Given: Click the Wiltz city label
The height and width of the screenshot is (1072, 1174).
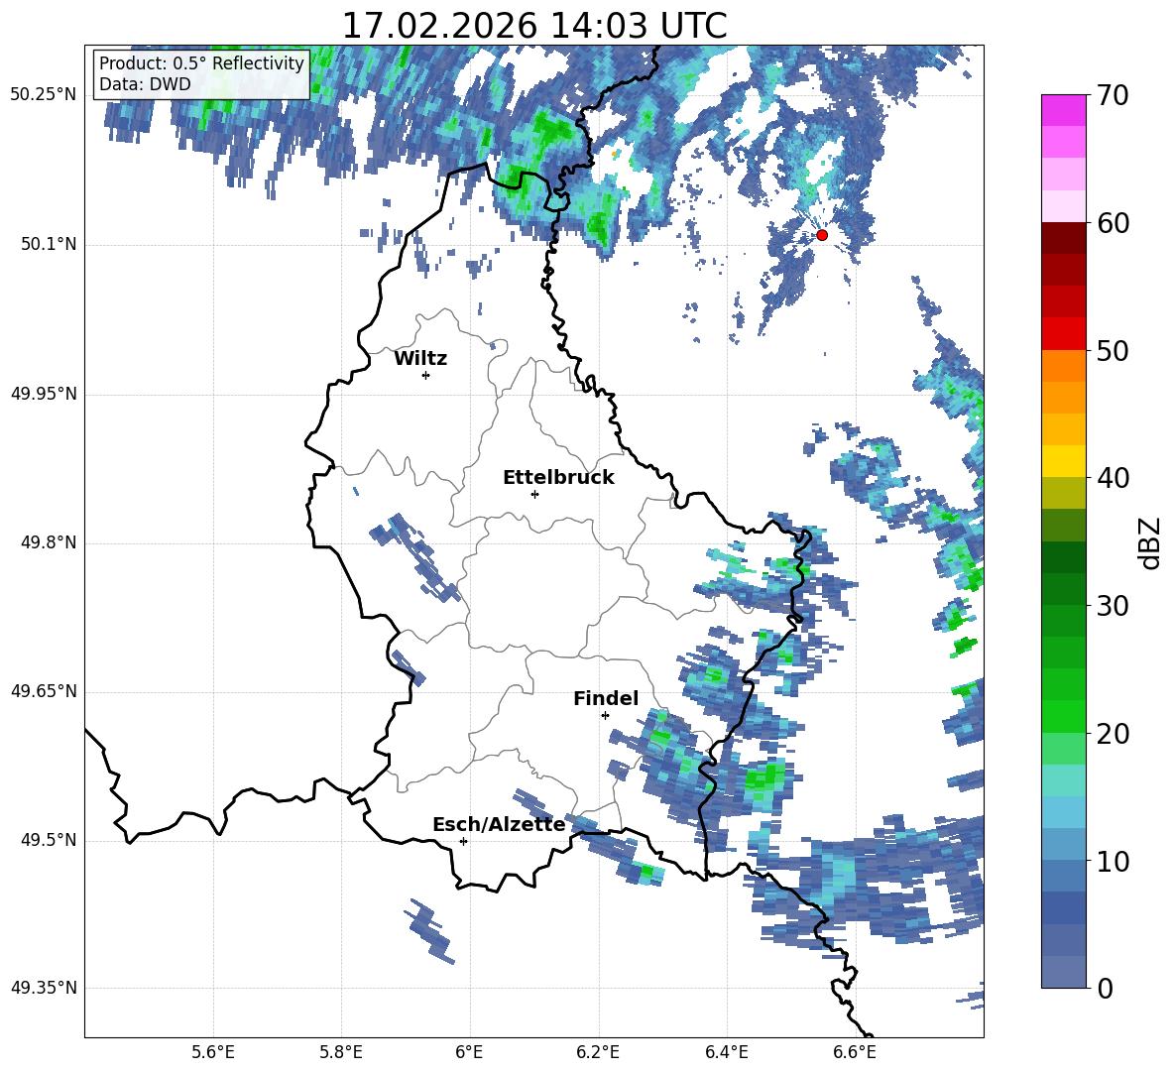Looking at the screenshot, I should pos(420,359).
